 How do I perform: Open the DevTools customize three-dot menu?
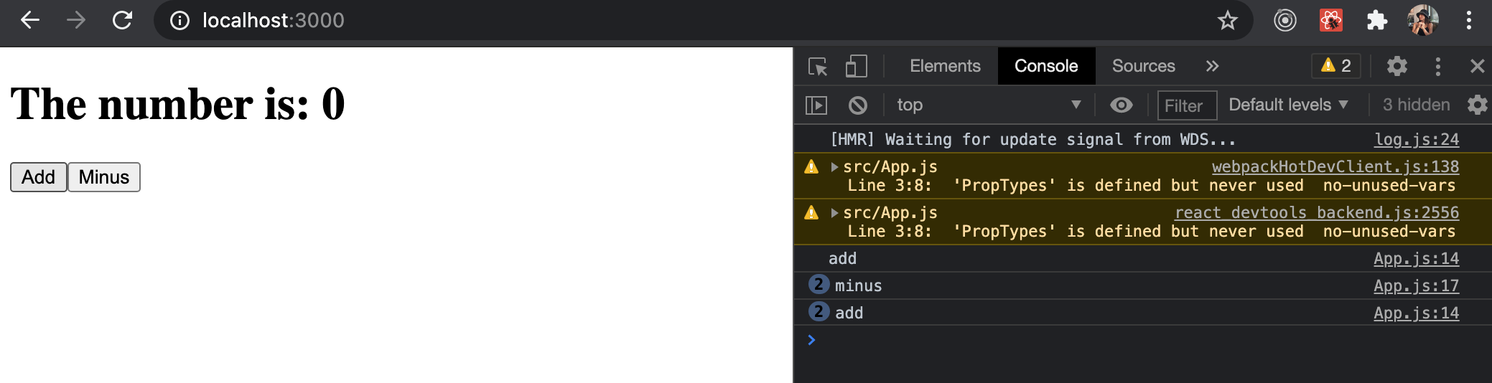click(1437, 67)
